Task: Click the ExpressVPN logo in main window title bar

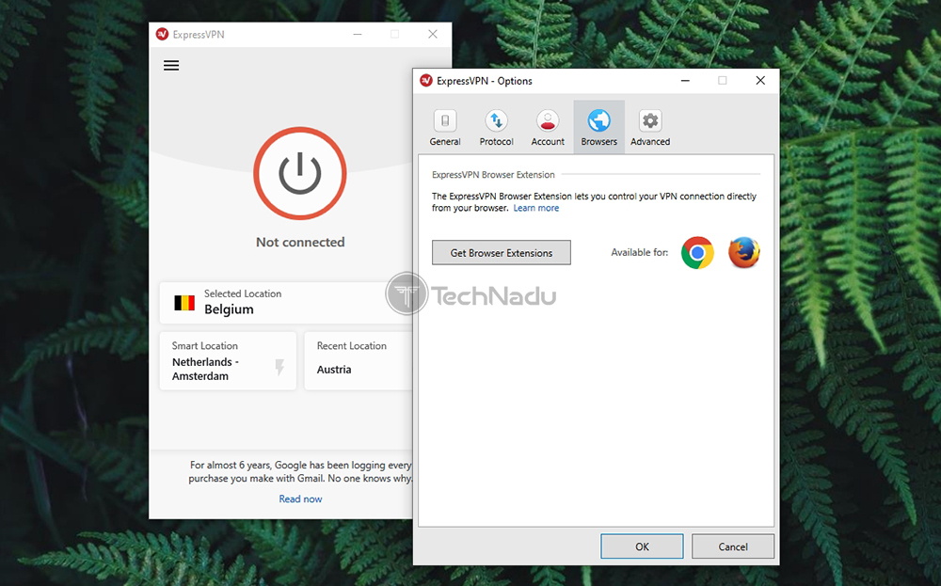Action: [x=162, y=34]
